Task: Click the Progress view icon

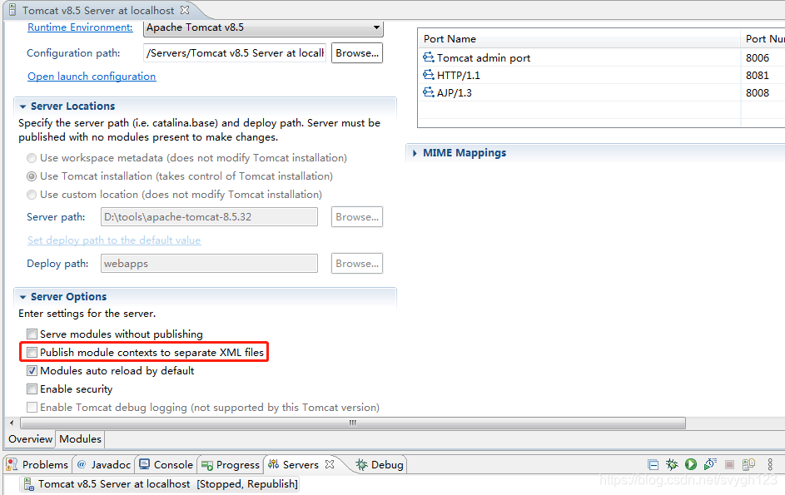Action: [x=207, y=466]
